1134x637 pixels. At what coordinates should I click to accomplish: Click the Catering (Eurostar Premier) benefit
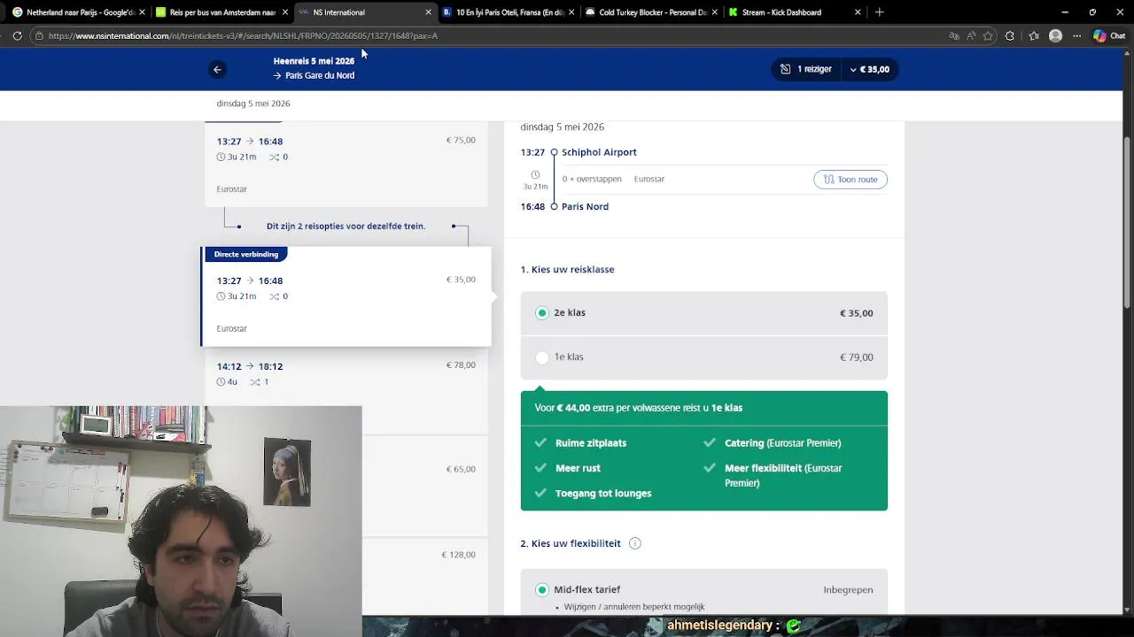[x=783, y=442]
